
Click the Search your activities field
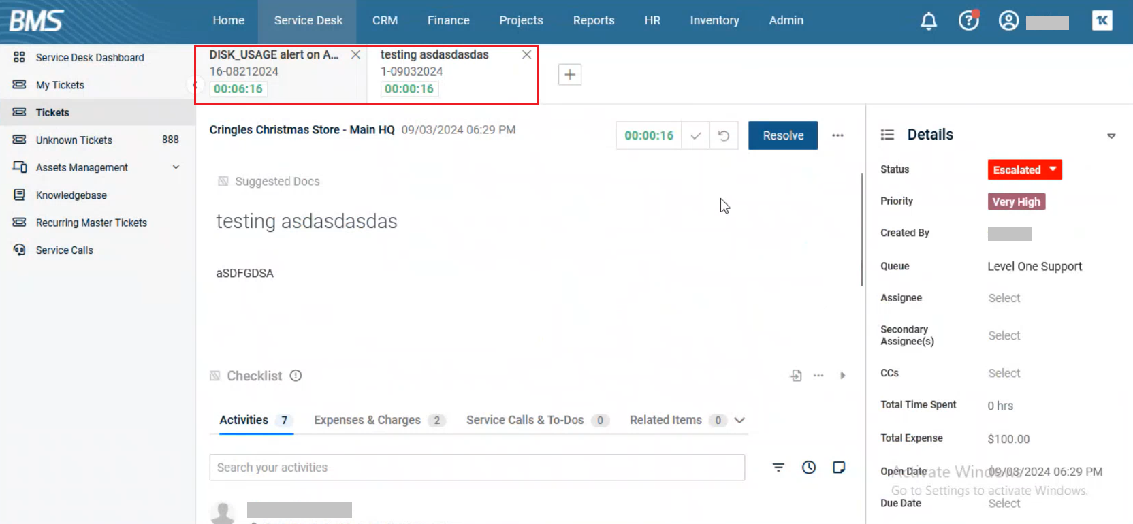click(477, 468)
